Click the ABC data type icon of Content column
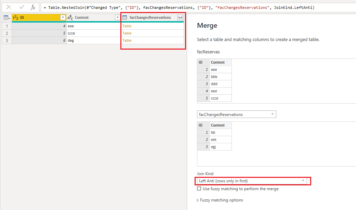 coord(70,17)
